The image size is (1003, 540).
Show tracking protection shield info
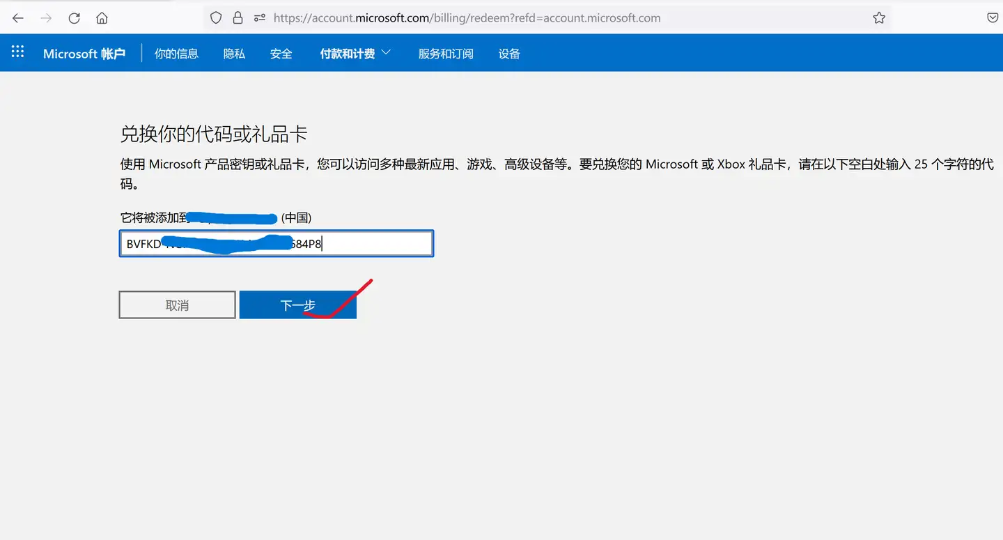pyautogui.click(x=216, y=18)
